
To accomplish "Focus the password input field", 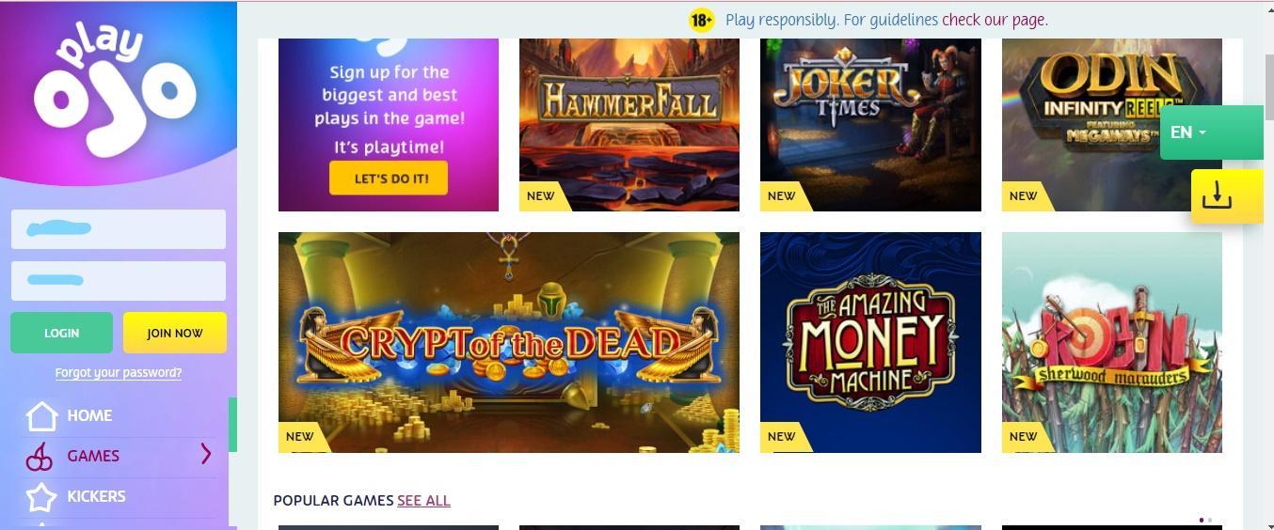I will coord(119,281).
